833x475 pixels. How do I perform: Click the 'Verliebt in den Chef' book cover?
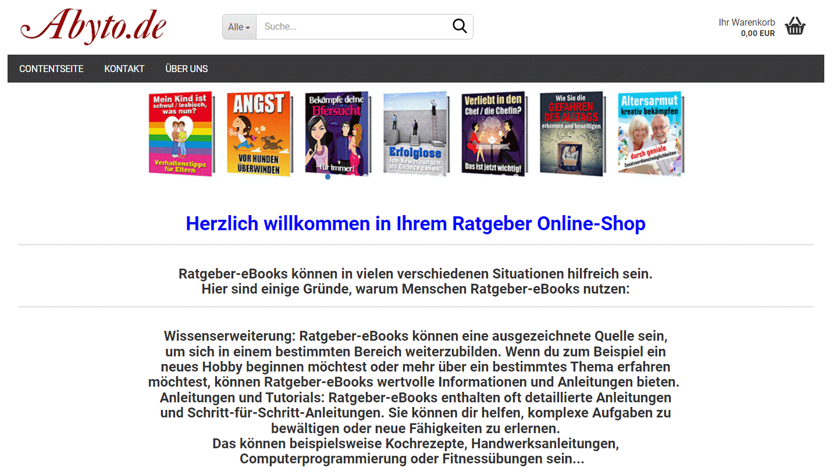(x=493, y=134)
